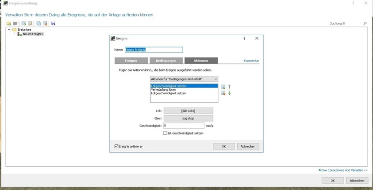Click the grey comment bubble toolbar icon
This screenshot has width=373, height=190.
[15, 23]
